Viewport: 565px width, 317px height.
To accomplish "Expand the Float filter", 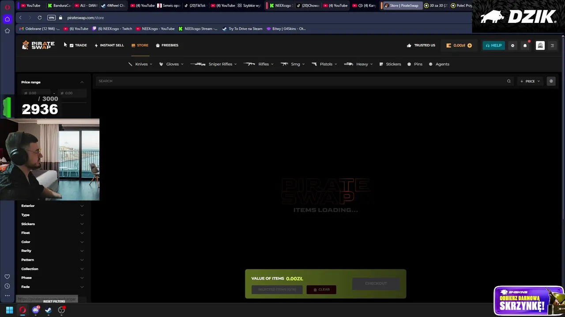I will tap(53, 233).
